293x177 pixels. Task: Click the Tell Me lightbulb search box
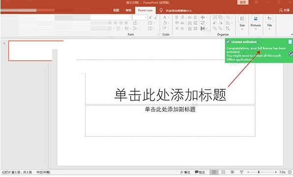(176, 10)
